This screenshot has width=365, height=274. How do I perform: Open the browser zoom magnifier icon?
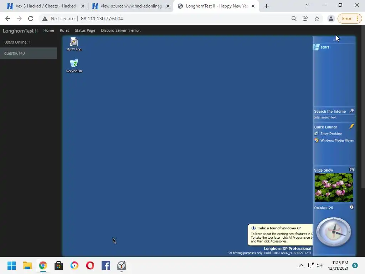pyautogui.click(x=294, y=19)
